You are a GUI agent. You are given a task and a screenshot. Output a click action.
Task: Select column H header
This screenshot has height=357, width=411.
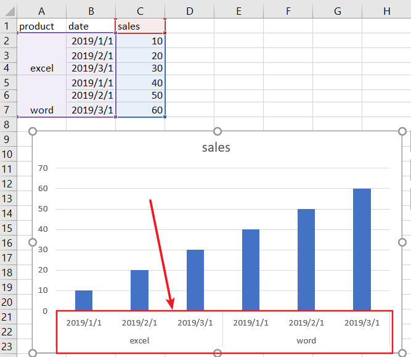click(x=386, y=11)
